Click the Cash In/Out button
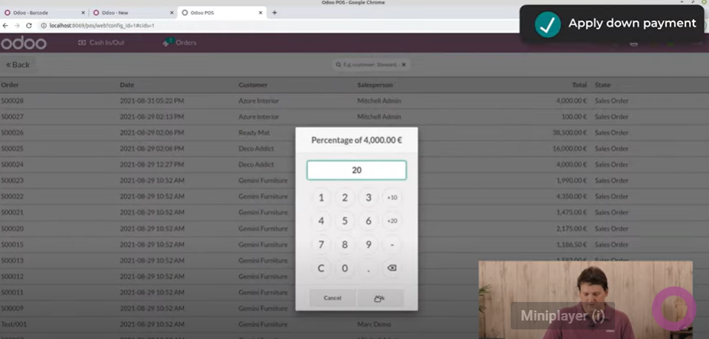709x339 pixels. (101, 43)
